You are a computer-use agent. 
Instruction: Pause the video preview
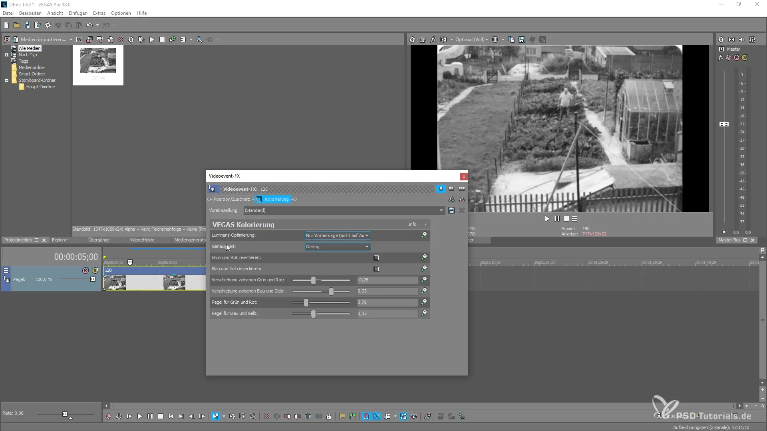tap(557, 219)
